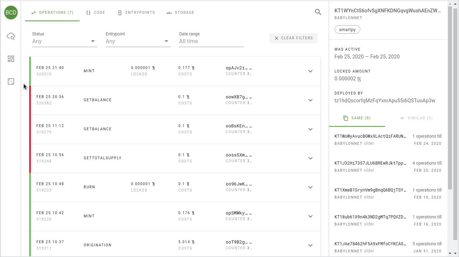Image resolution: width=459 pixels, height=257 pixels.
Task: Open the cloud search sidebar icon
Action: (11, 36)
